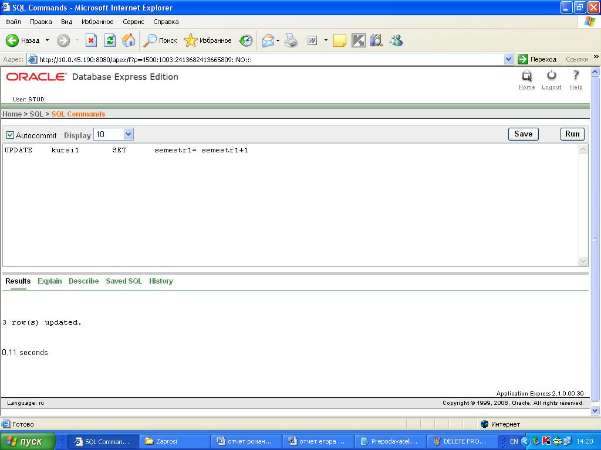Click the Save button

(x=523, y=134)
